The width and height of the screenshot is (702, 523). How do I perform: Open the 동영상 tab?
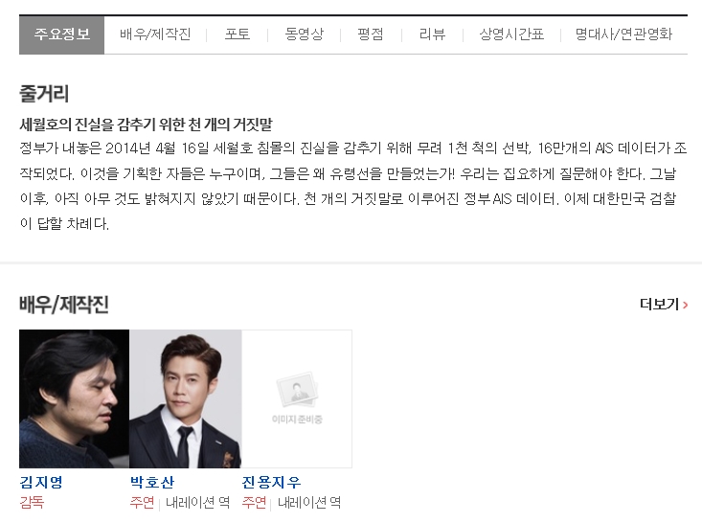pyautogui.click(x=305, y=34)
